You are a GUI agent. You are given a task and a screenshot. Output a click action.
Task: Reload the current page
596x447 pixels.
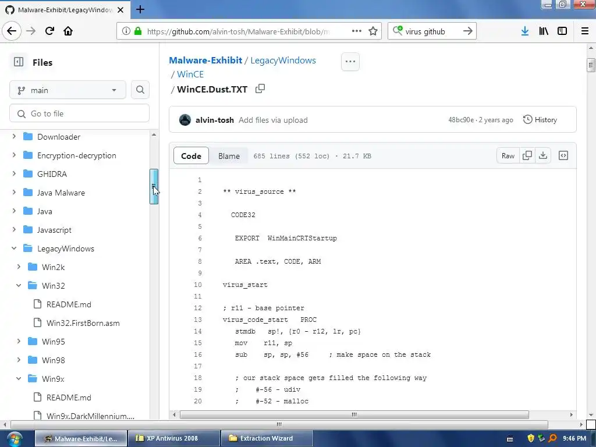(x=49, y=31)
